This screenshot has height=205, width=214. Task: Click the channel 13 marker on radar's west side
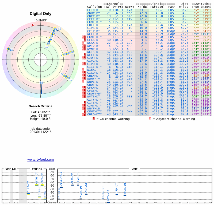pos(9,49)
